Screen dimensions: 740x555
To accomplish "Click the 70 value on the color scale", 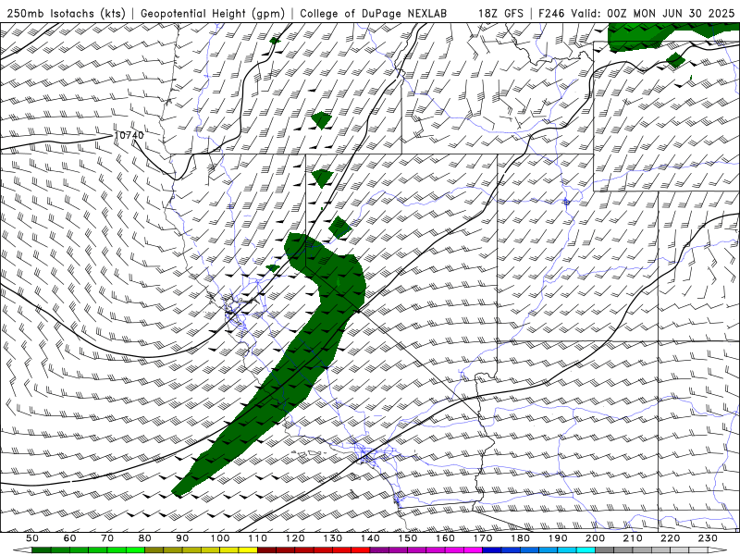I will (107, 538).
